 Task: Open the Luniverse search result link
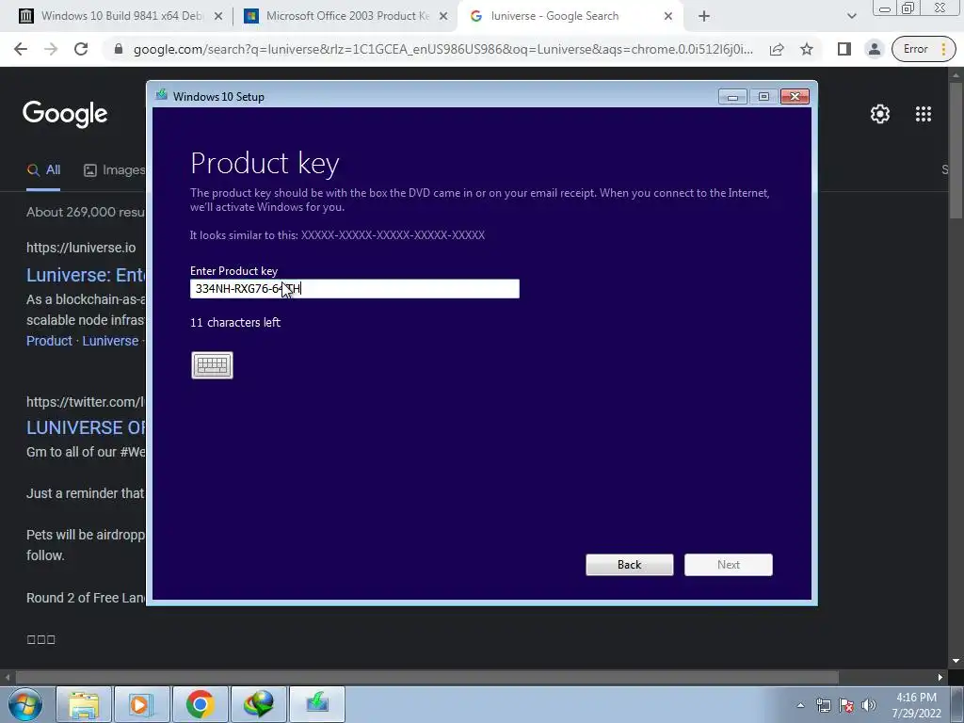tap(86, 275)
